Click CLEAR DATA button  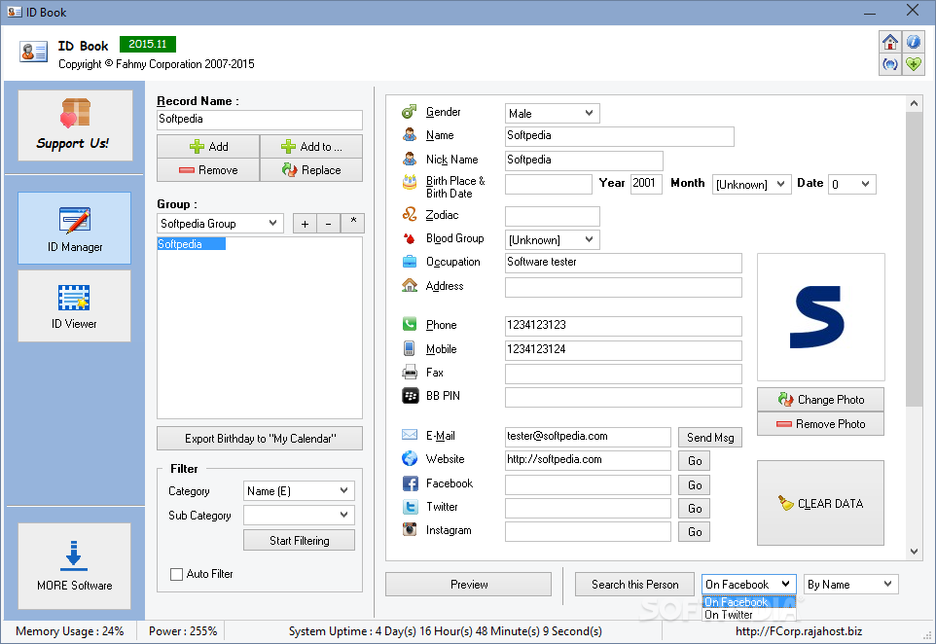[x=821, y=503]
